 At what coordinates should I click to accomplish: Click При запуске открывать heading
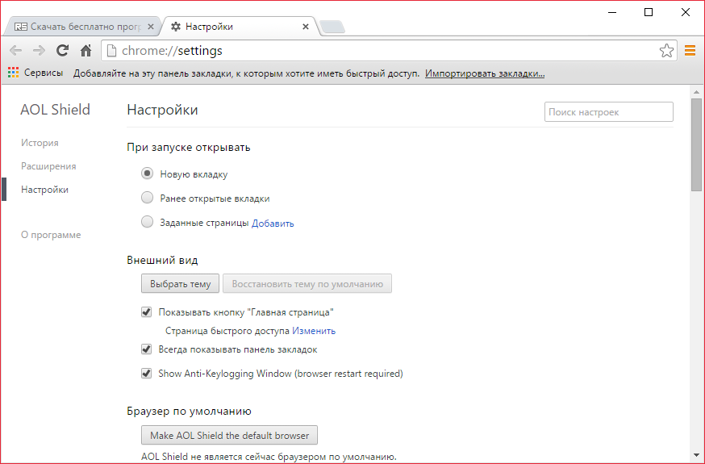(x=189, y=148)
